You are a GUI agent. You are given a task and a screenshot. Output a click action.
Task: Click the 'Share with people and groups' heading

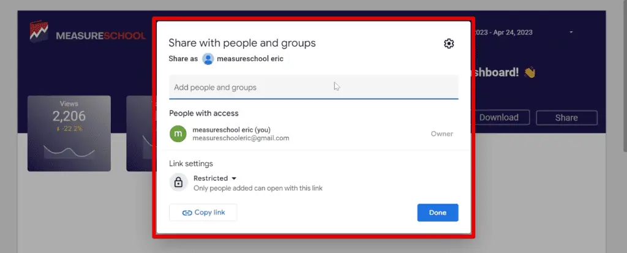click(x=242, y=43)
